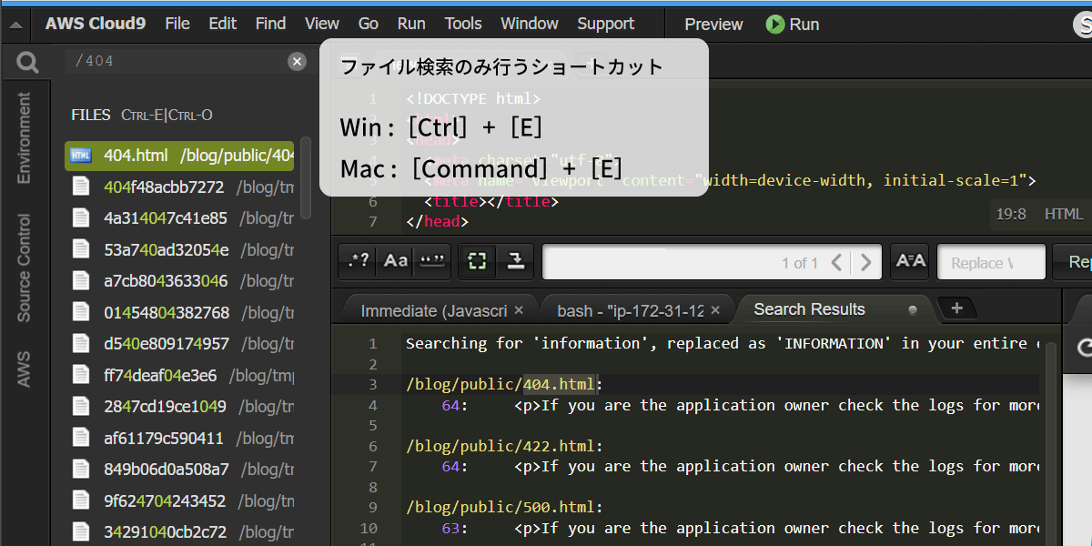Click the Replace With input field
The height and width of the screenshot is (546, 1092).
(991, 262)
